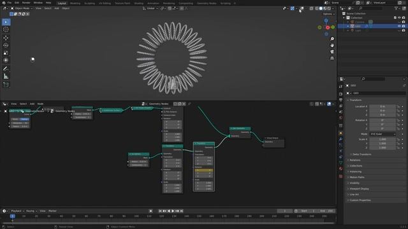Toggle visibility eye of Collection in outliner
Screen dimensions: 408x229
pos(399,18)
